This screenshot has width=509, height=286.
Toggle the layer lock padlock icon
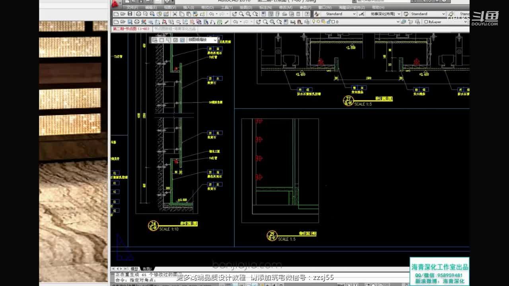click(x=328, y=22)
